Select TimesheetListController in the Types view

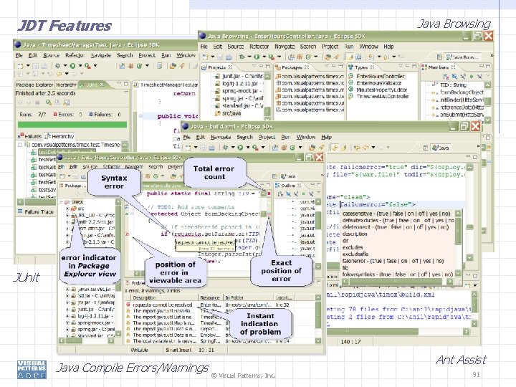coord(383,97)
